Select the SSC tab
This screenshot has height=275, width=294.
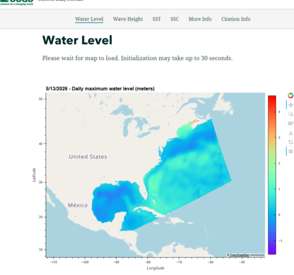(x=175, y=19)
